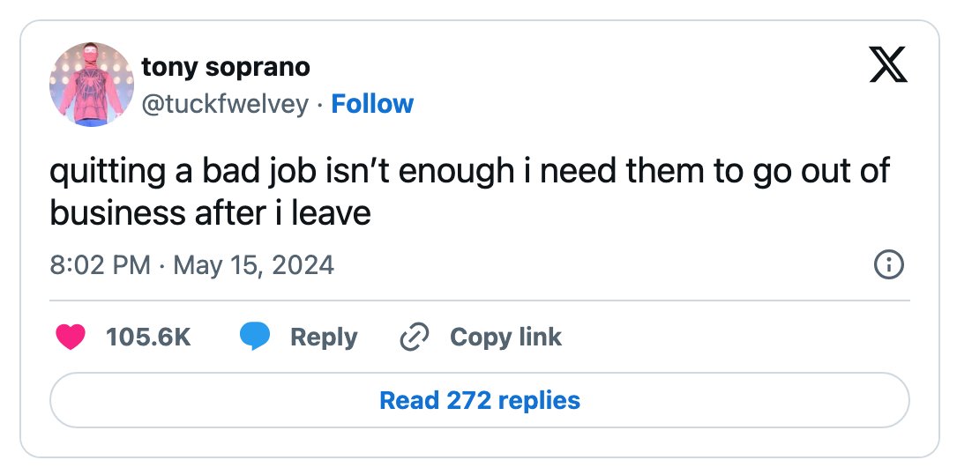Click the Spider-Man figure in the avatar
Viewport: 957px width, 475px height.
pyautogui.click(x=92, y=85)
